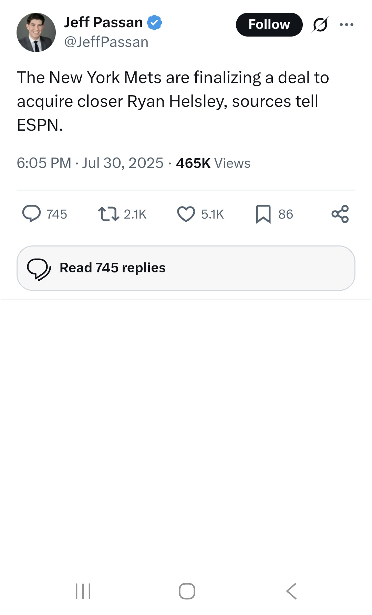Bookmark this tweet
The width and height of the screenshot is (372, 615).
tap(264, 214)
